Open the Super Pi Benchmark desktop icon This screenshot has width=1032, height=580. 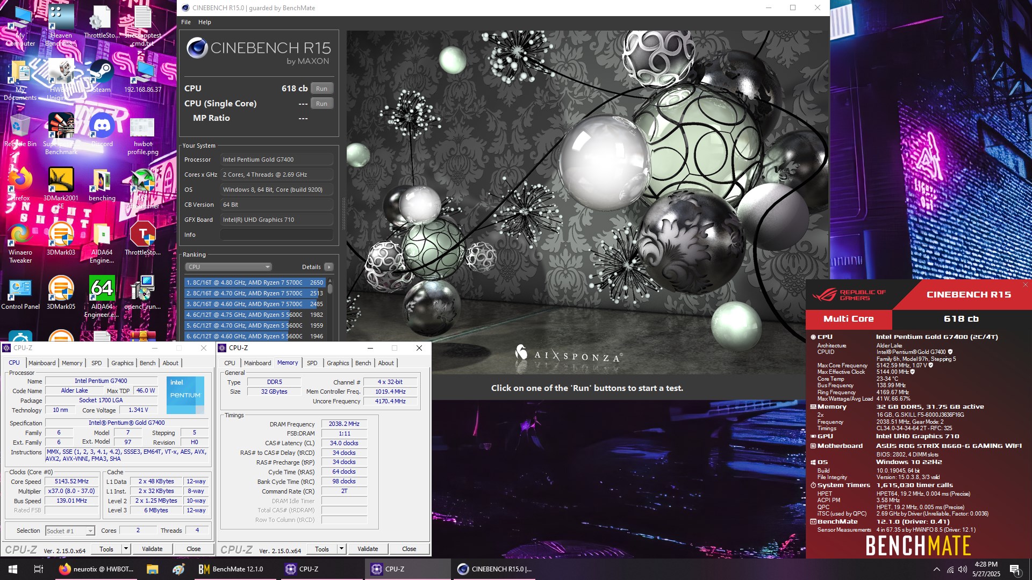61,134
